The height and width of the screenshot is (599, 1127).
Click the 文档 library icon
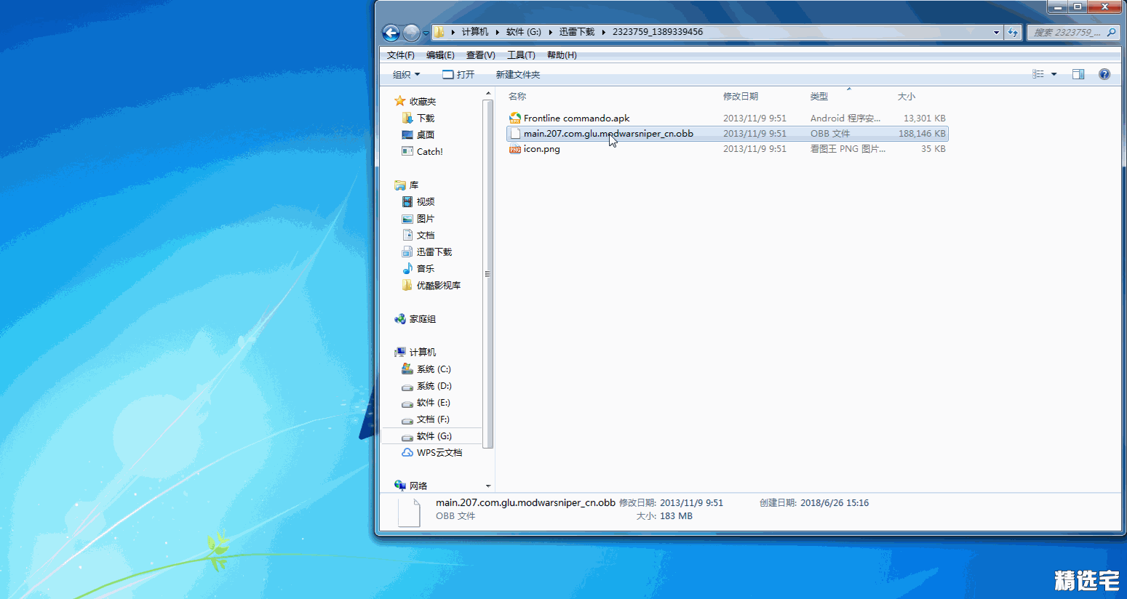click(x=407, y=235)
